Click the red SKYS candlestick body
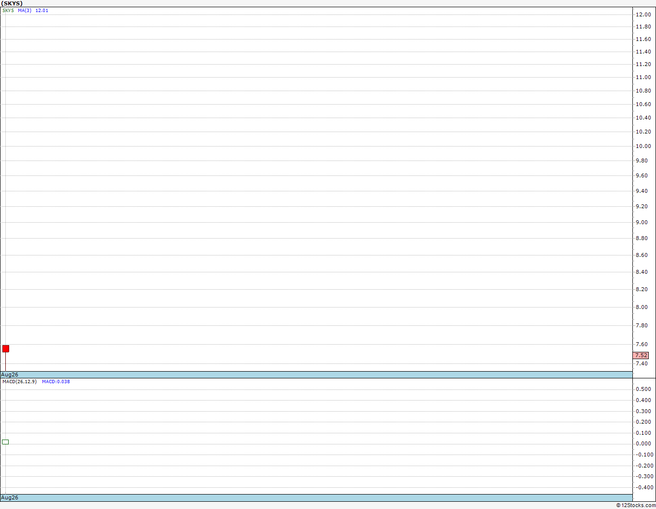The height and width of the screenshot is (509, 656). coord(6,348)
